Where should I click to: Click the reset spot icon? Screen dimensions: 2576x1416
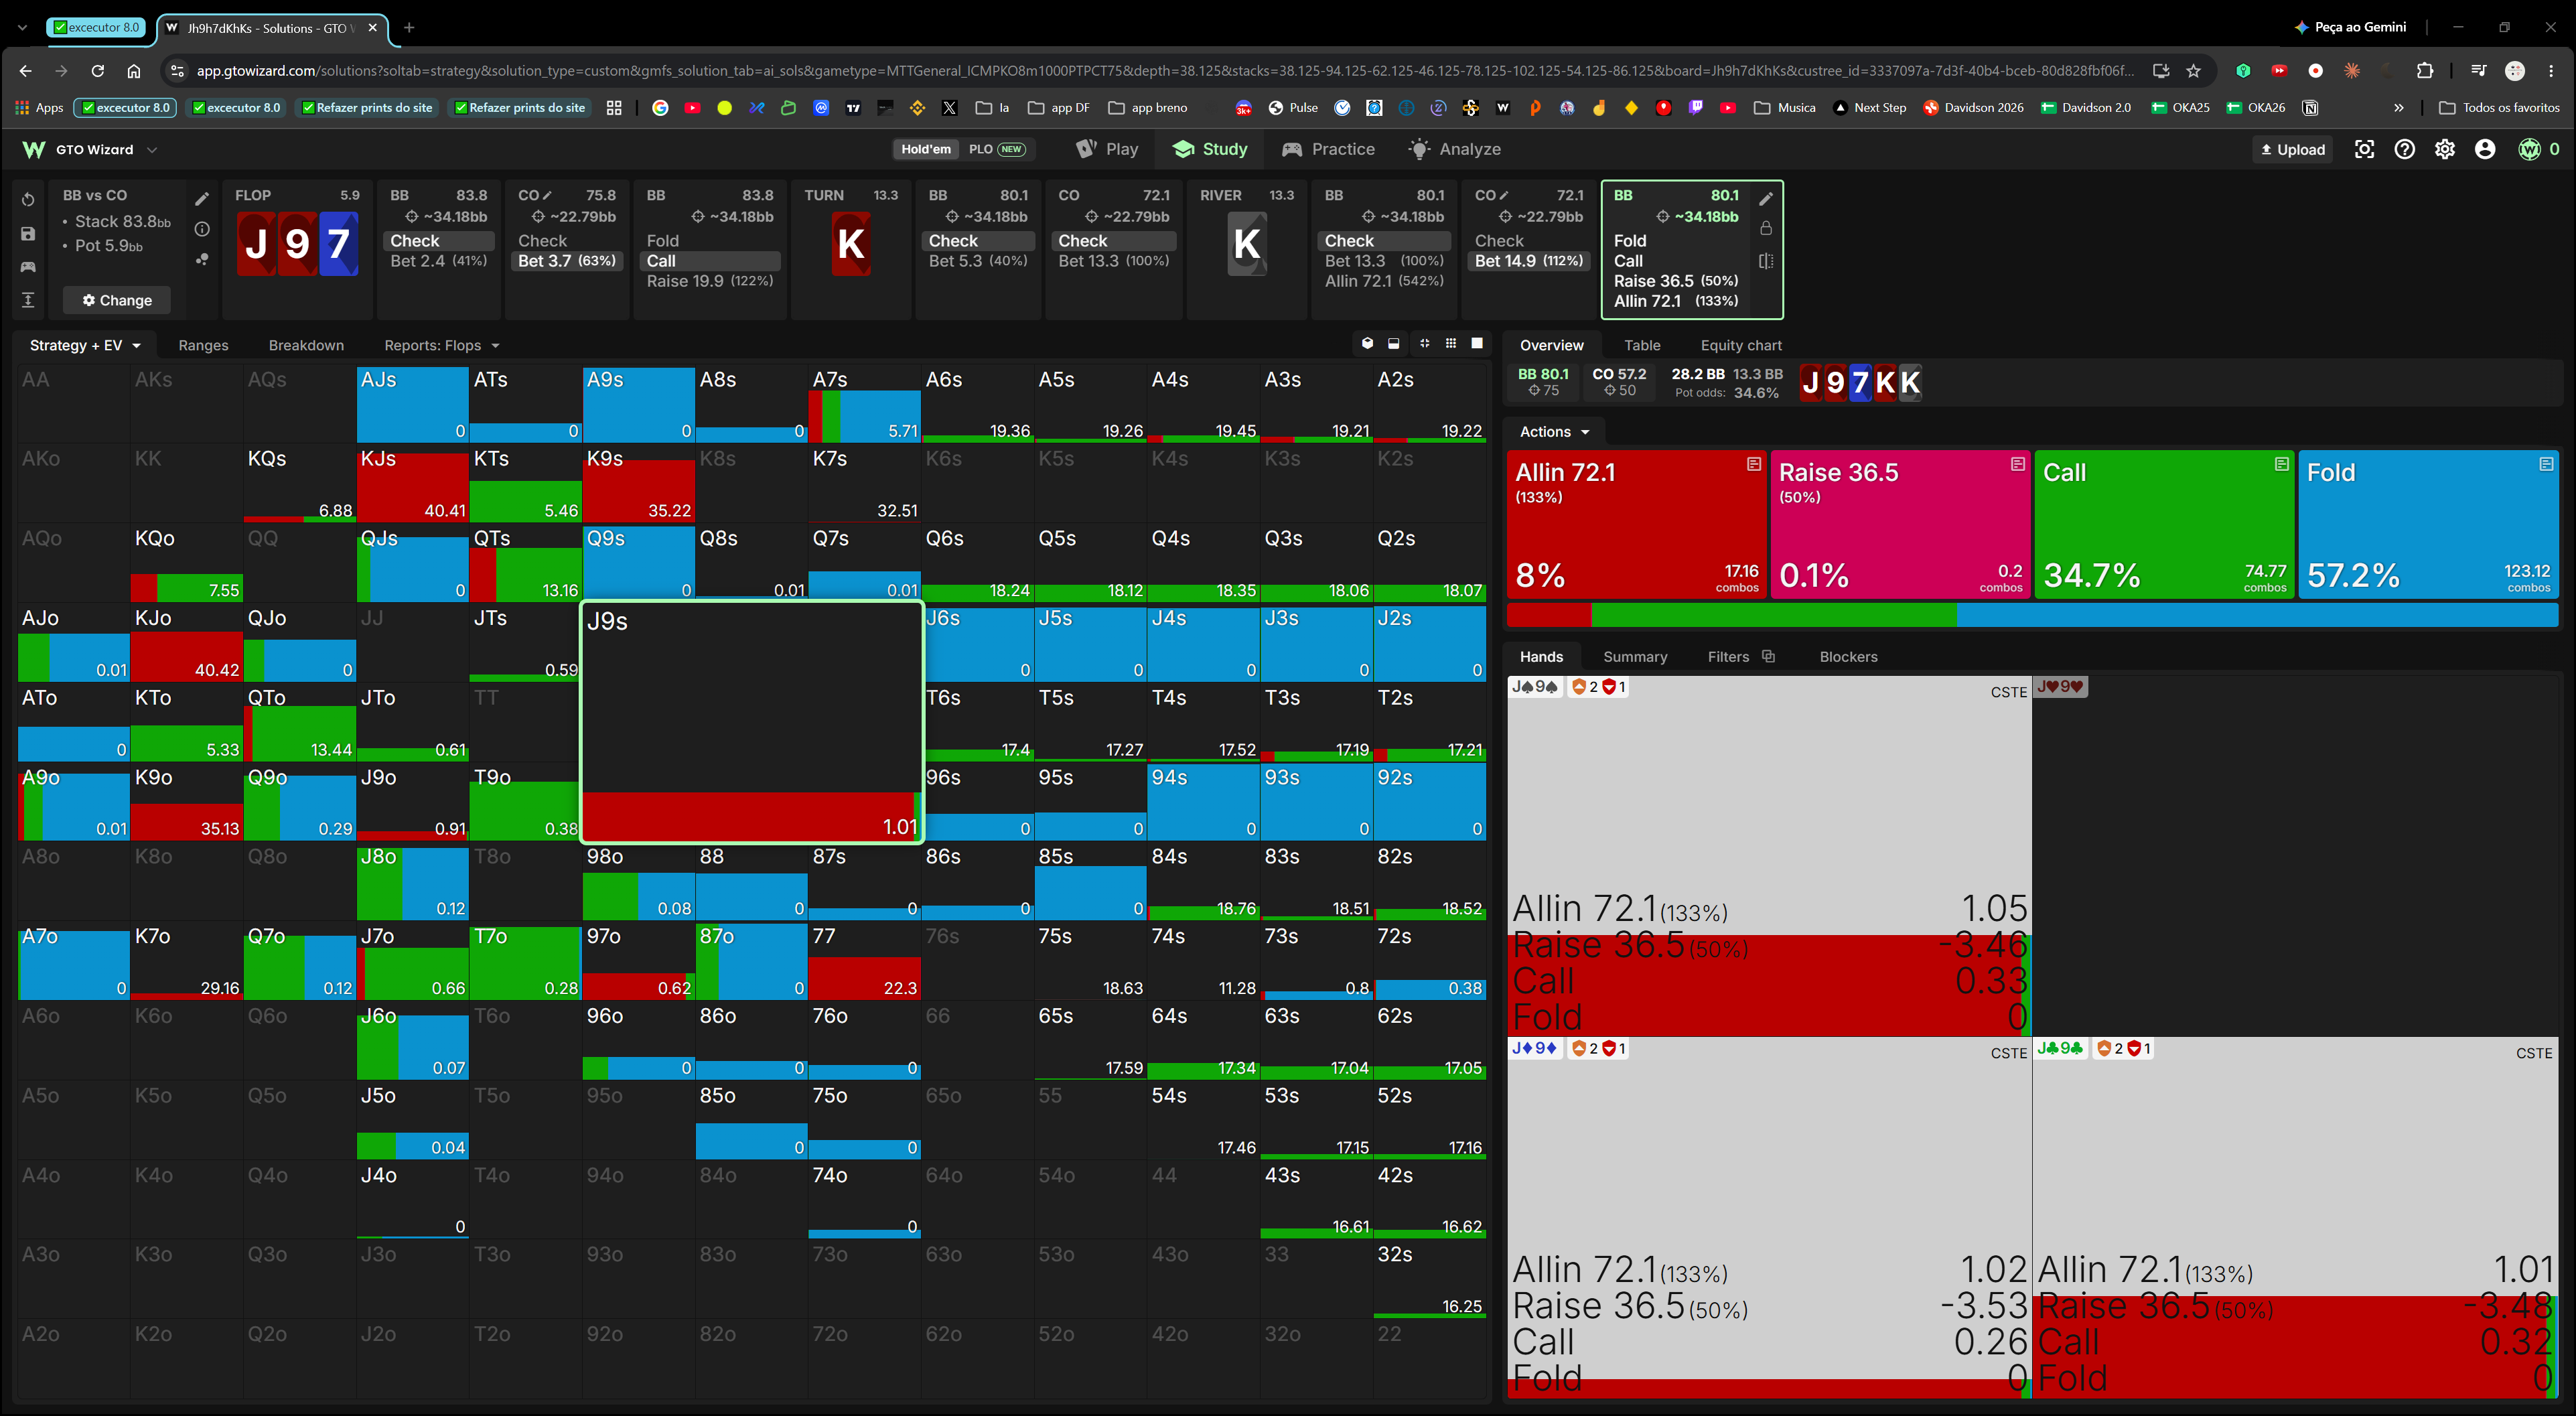pos(28,200)
